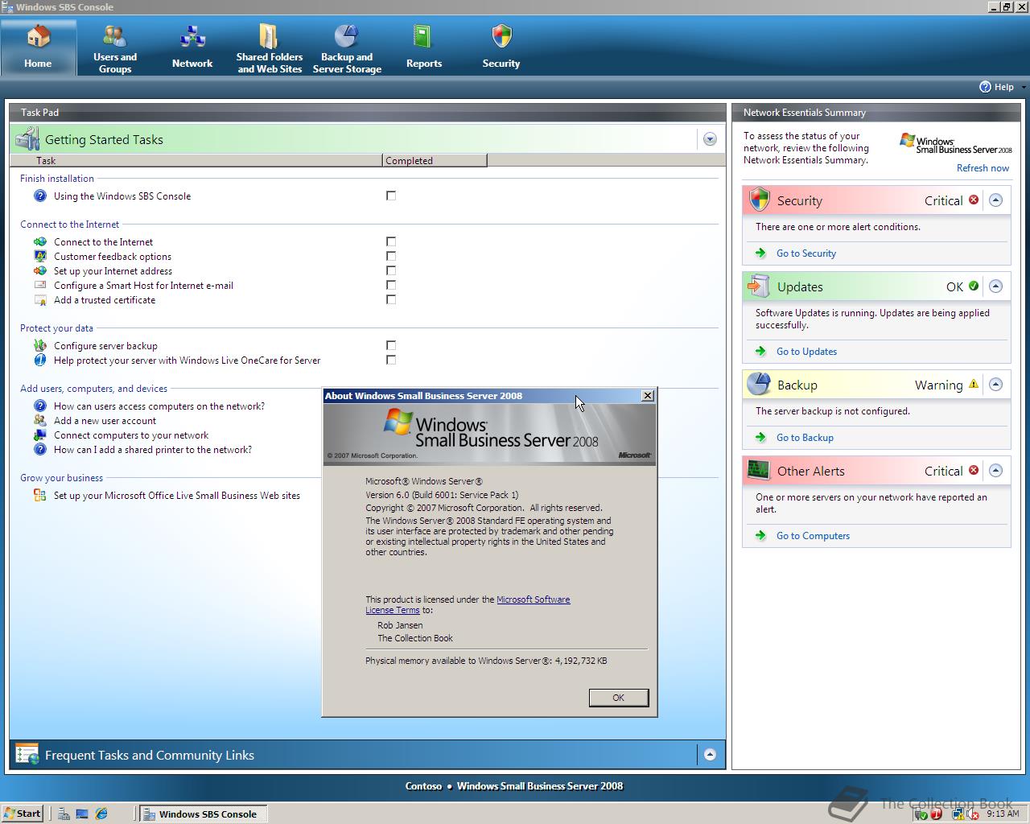Sort by the Task column header

pos(197,160)
